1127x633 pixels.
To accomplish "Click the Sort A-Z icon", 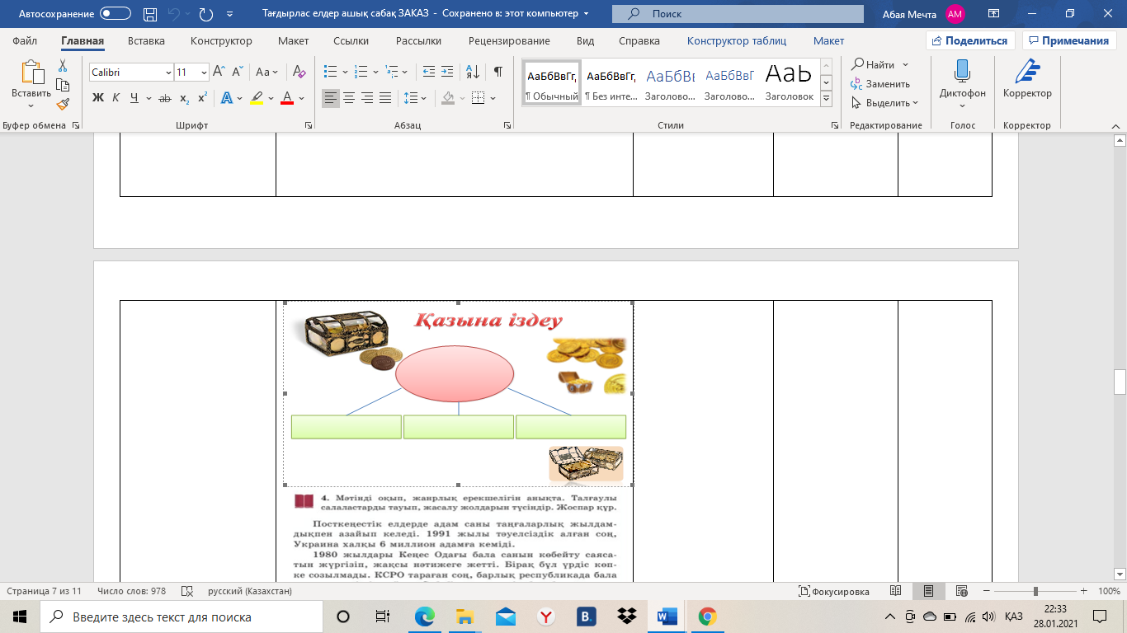I will pos(473,72).
